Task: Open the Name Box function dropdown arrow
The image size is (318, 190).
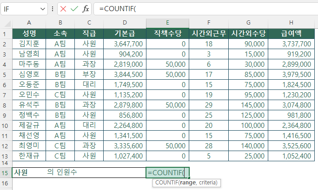Action: pos(43,9)
